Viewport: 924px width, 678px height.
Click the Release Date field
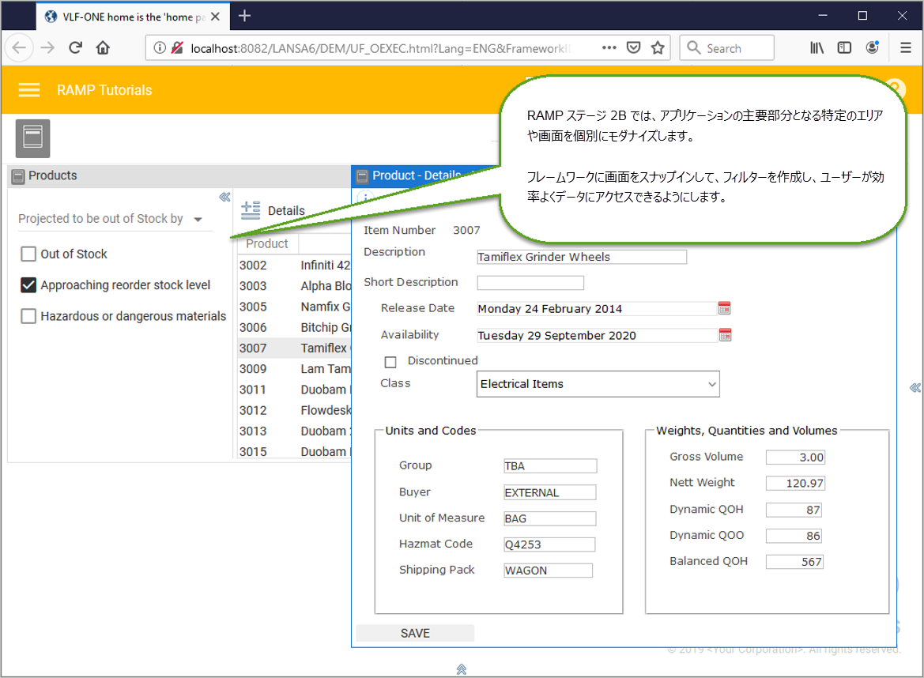(596, 309)
